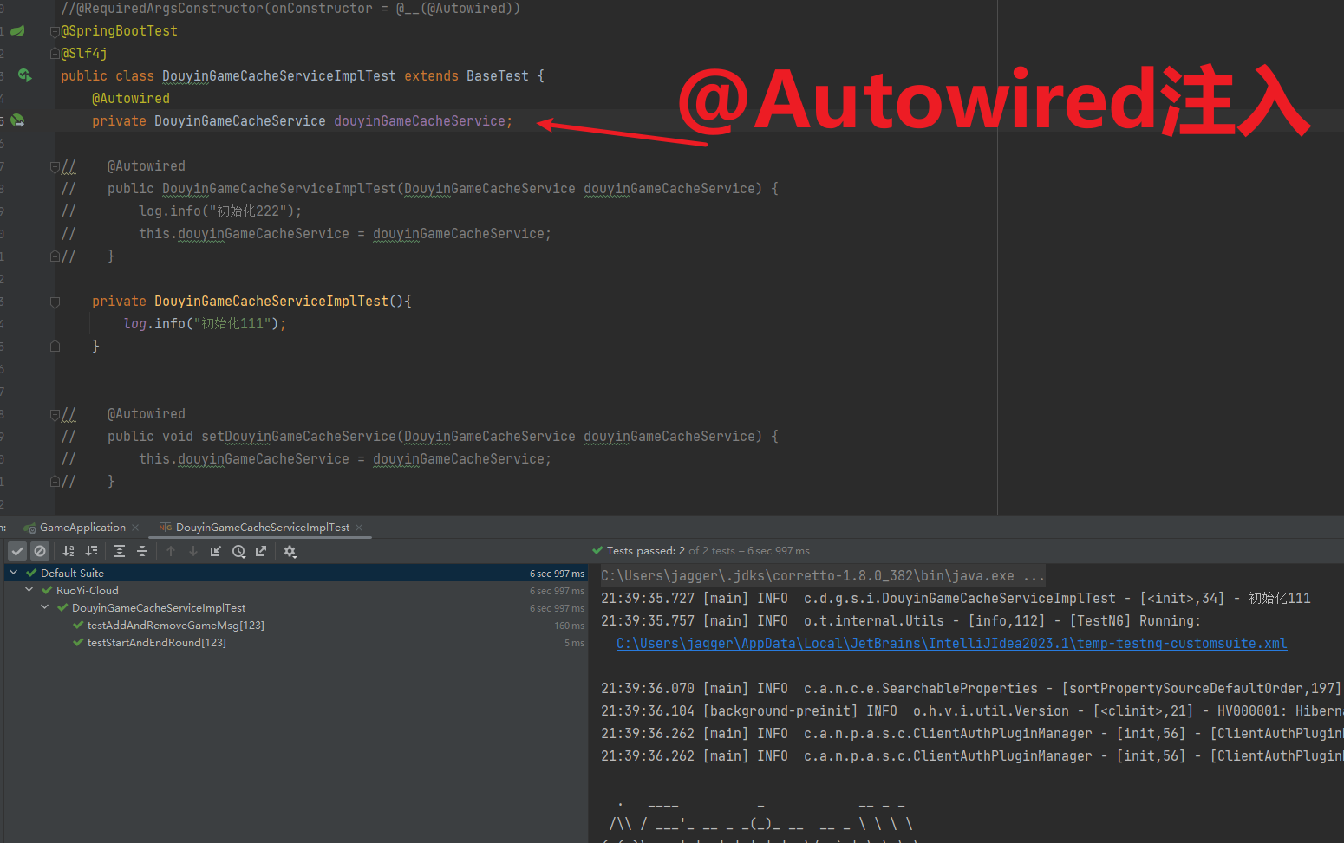Collapse the Default Suite node
1344x843 pixels.
pyautogui.click(x=14, y=573)
